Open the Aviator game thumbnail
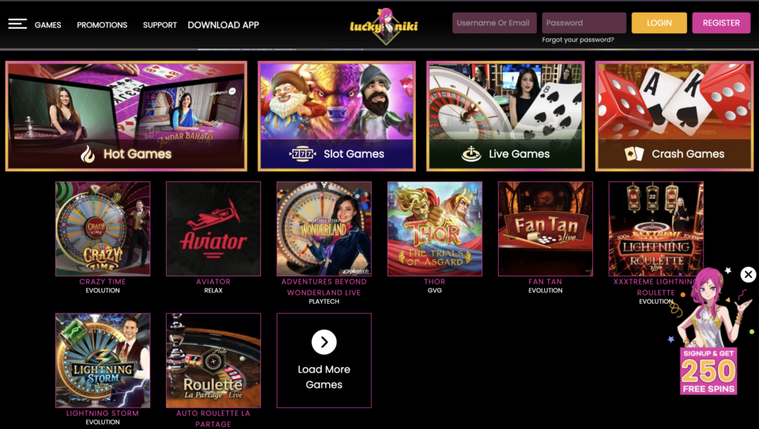 point(213,229)
